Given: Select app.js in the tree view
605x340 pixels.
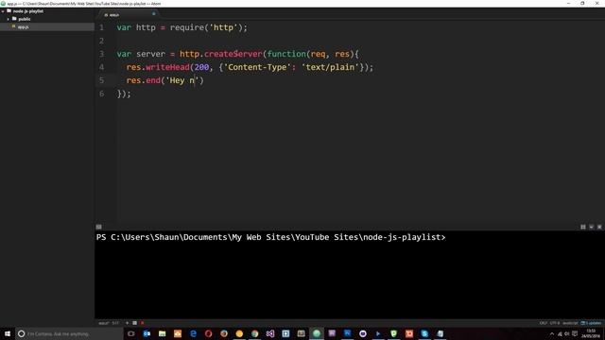Looking at the screenshot, I should [x=47, y=27].
